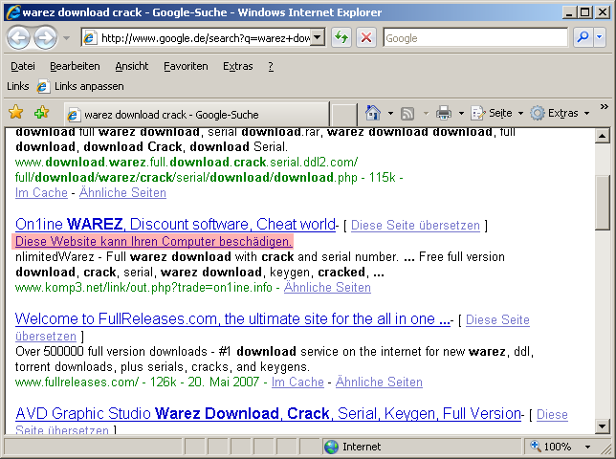The image size is (616, 459).
Task: Add to favorites with green plus star icon
Action: tap(41, 112)
